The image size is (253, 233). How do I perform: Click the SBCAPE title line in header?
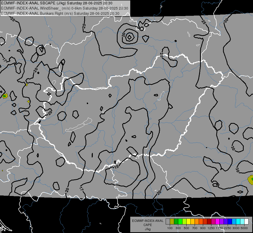[57, 3]
